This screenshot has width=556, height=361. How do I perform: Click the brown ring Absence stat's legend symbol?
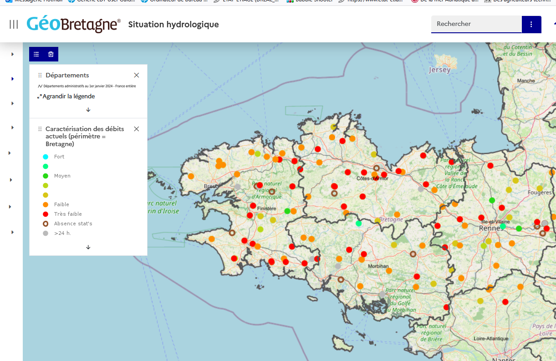click(46, 224)
